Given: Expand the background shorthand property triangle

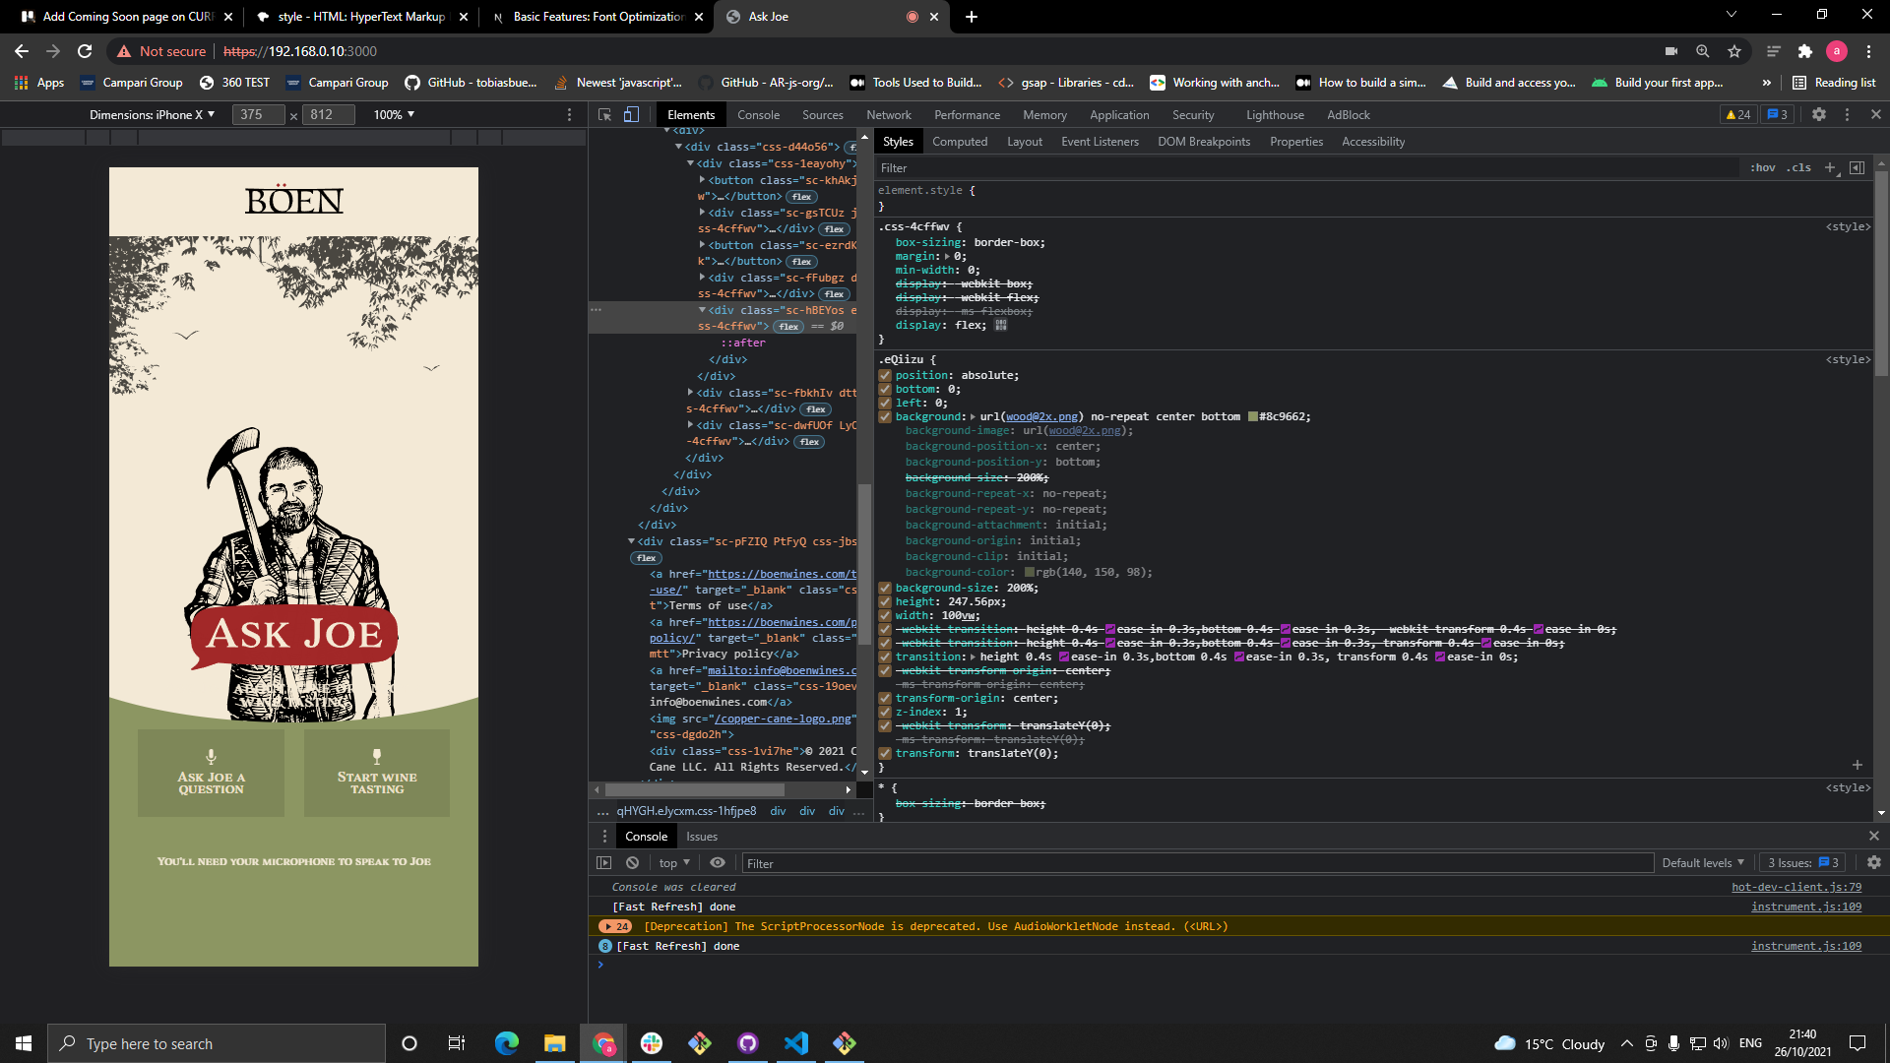Looking at the screenshot, I should (973, 417).
